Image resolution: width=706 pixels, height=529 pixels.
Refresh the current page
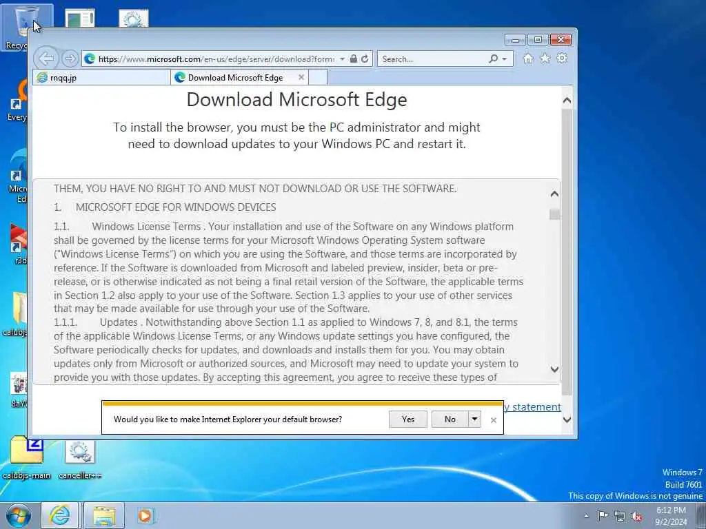coord(365,59)
